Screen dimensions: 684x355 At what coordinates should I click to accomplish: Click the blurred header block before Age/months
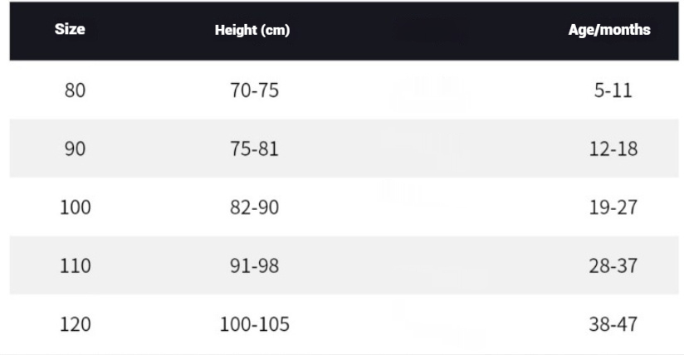pyautogui.click(x=433, y=31)
